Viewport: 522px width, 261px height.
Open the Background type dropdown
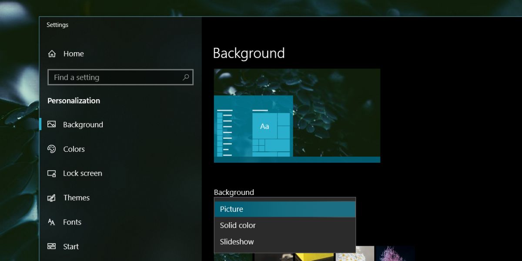pyautogui.click(x=285, y=209)
